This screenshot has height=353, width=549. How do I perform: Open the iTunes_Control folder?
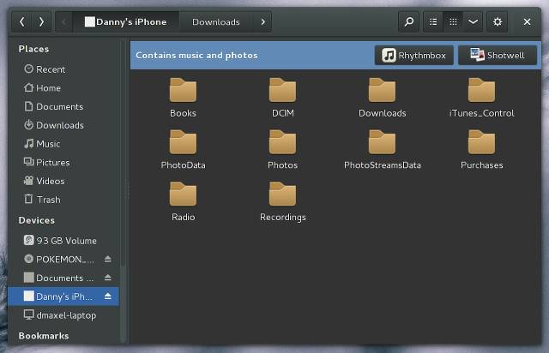pos(481,98)
